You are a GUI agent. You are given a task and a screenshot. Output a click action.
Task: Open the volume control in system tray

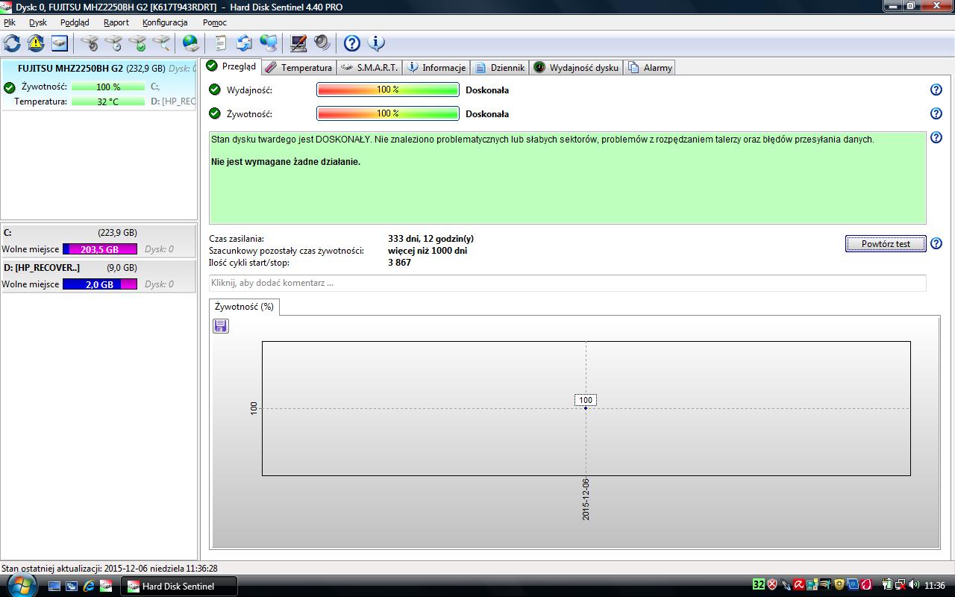click(x=915, y=586)
